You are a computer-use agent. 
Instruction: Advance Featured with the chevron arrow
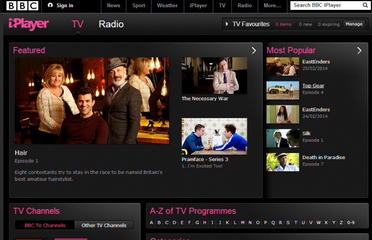point(254,50)
